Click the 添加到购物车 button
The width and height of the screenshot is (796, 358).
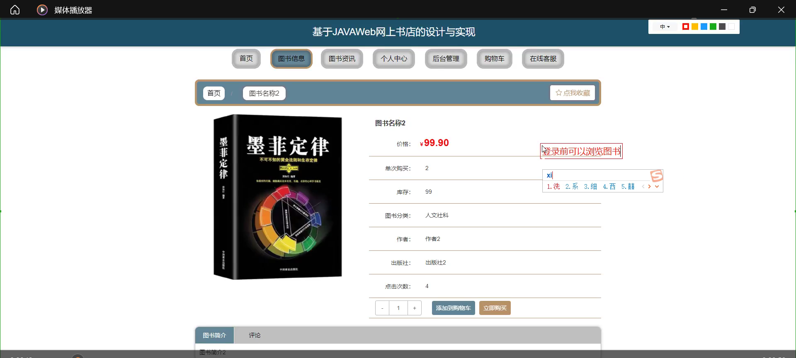coord(454,308)
